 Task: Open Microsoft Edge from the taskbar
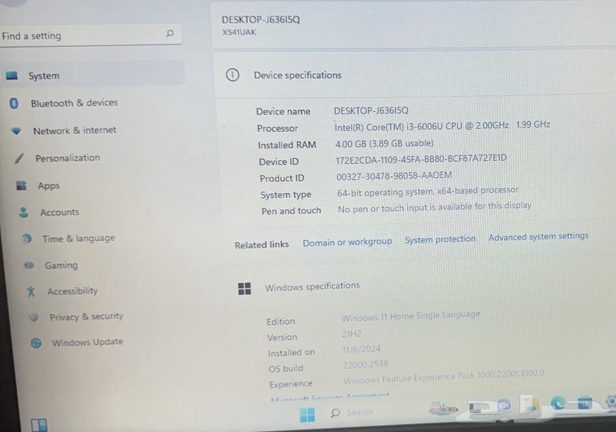pos(557,403)
